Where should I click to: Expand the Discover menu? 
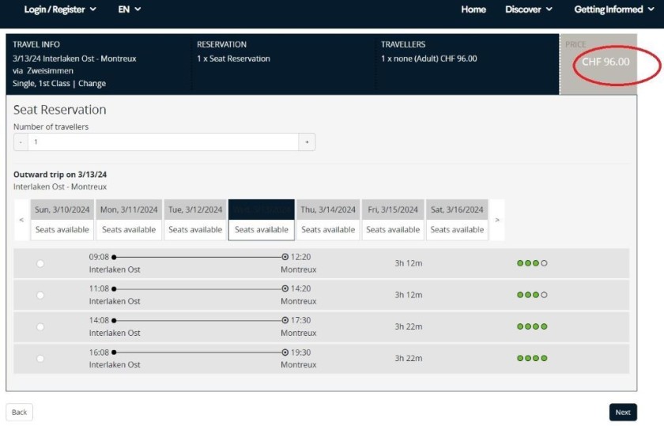[x=529, y=9]
